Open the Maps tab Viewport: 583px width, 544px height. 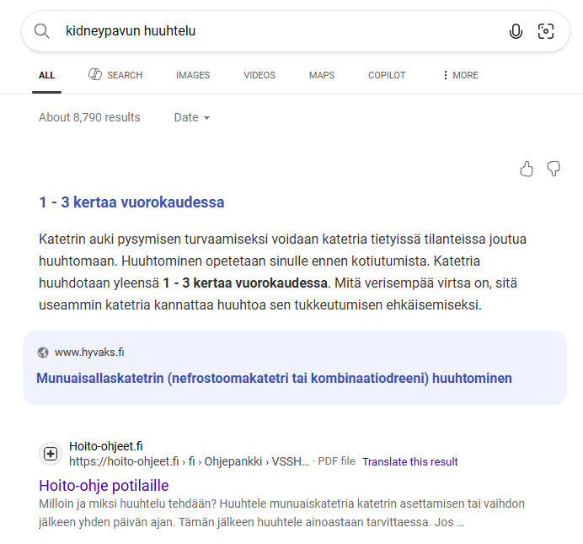[322, 75]
